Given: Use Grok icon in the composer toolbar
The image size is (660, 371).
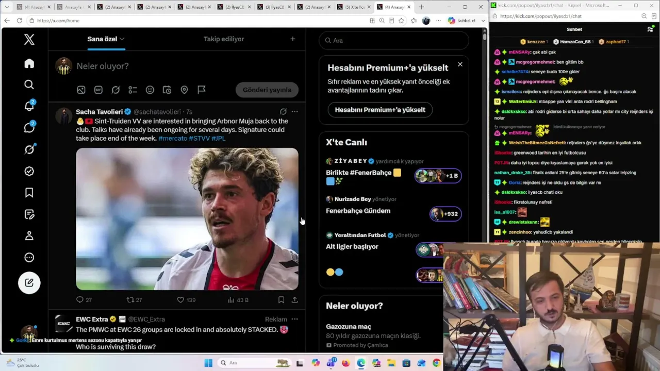Looking at the screenshot, I should [115, 90].
